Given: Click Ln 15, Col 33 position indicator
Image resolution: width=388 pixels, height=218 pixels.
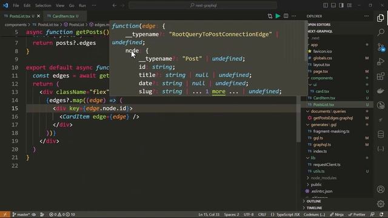Looking at the screenshot, I should [209, 214].
